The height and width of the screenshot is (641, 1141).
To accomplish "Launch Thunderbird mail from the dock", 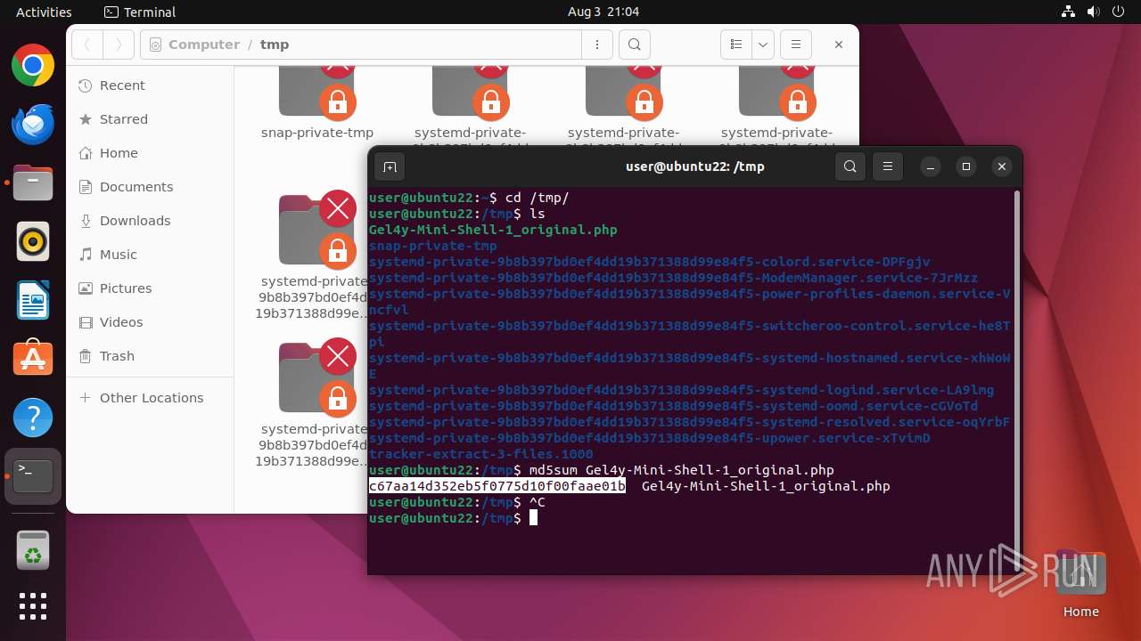I will coord(33,125).
